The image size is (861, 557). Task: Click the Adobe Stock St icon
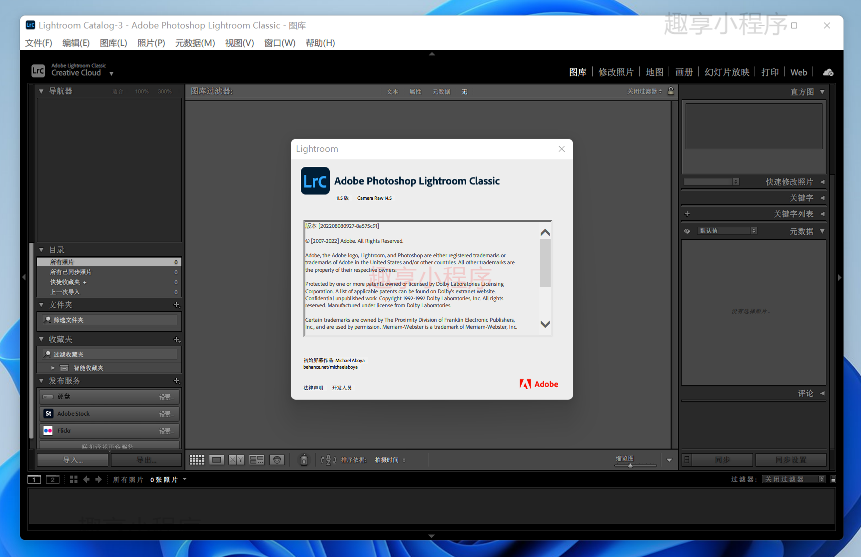(48, 414)
